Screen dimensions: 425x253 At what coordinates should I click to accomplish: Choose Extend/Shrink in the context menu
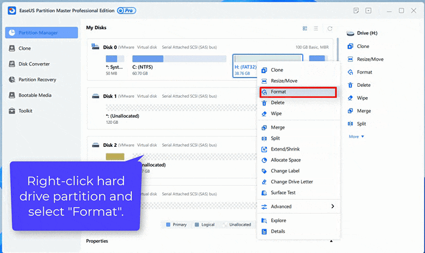pyautogui.click(x=298, y=149)
